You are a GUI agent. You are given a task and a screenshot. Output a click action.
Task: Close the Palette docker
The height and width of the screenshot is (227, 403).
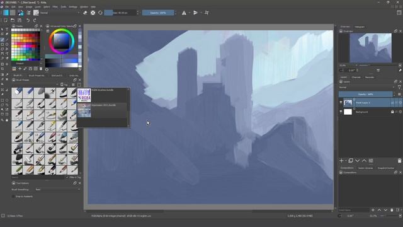(x=41, y=26)
